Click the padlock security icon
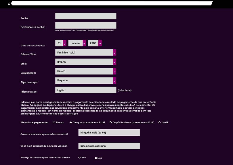This screenshot has width=233, height=165. pyautogui.click(x=9, y=4)
